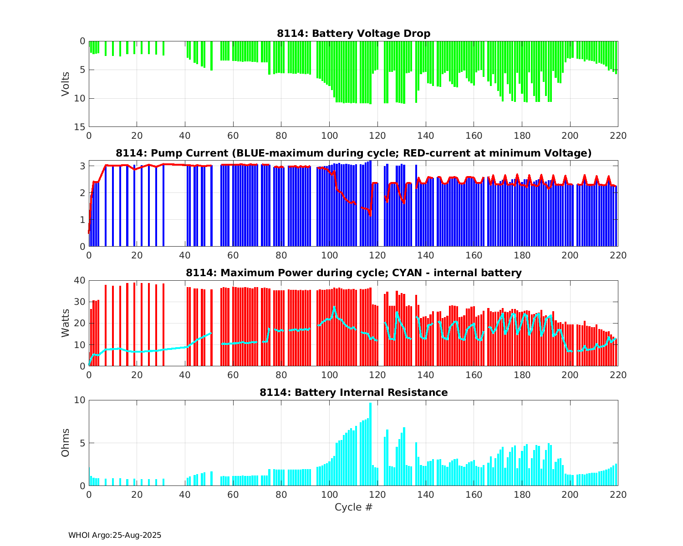The image size is (683, 546).
Task: Select the Ohms y-axis label
Action: [66, 443]
